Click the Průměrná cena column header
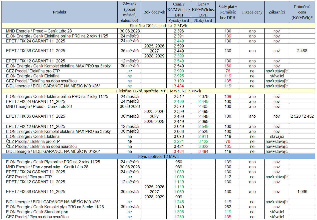 [302, 12]
